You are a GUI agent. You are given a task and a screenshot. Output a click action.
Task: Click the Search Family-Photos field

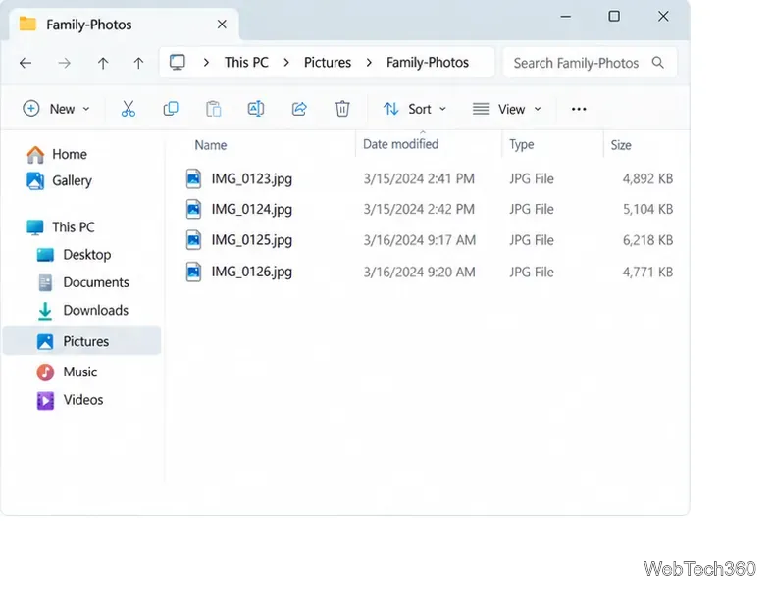point(590,63)
